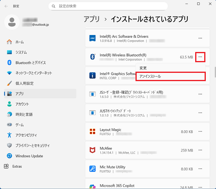
Task: Open more options for JSユーザー登録・確認
Action: pos(200,94)
